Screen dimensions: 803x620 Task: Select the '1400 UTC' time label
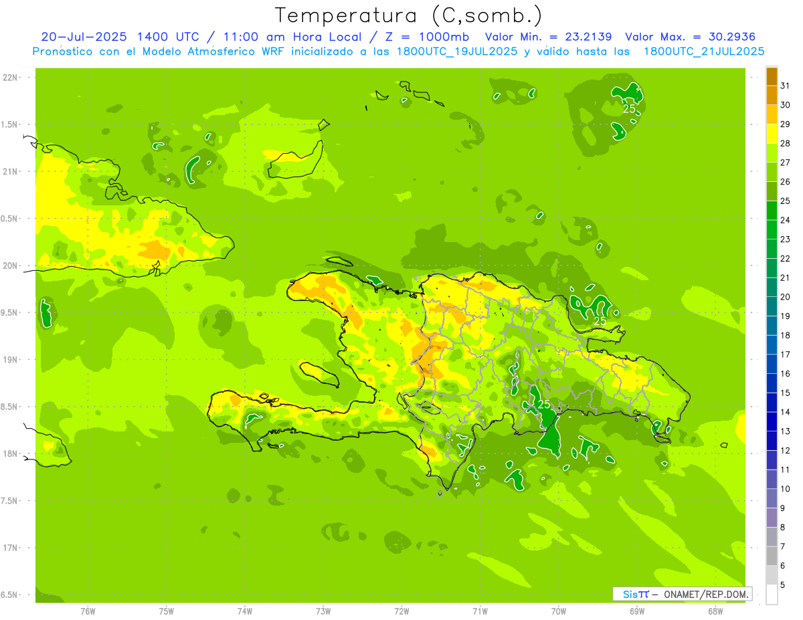click(x=167, y=37)
